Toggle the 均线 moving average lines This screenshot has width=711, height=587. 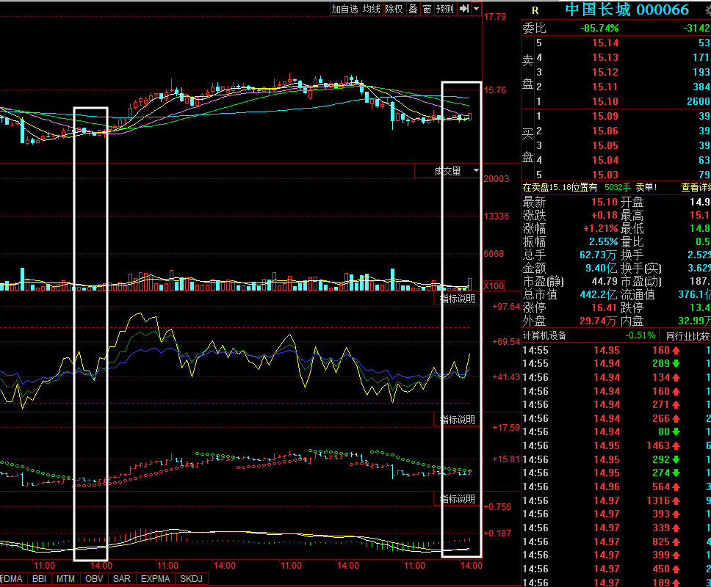coord(372,9)
